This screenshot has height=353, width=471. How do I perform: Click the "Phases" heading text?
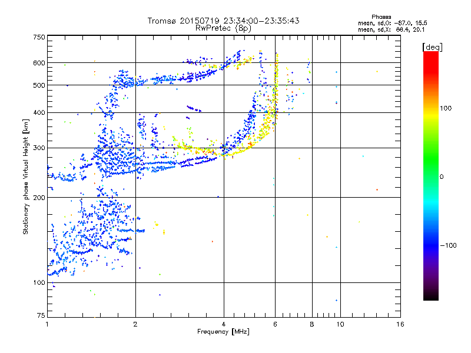[x=381, y=17]
